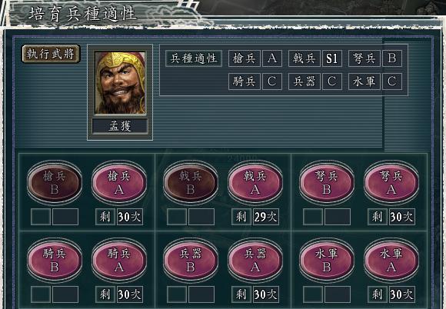Select the dimmed 槍兵 B button
The height and width of the screenshot is (309, 446).
pos(55,182)
